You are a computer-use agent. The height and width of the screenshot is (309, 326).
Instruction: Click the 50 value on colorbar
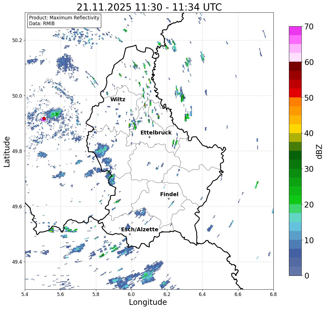coord(309,98)
